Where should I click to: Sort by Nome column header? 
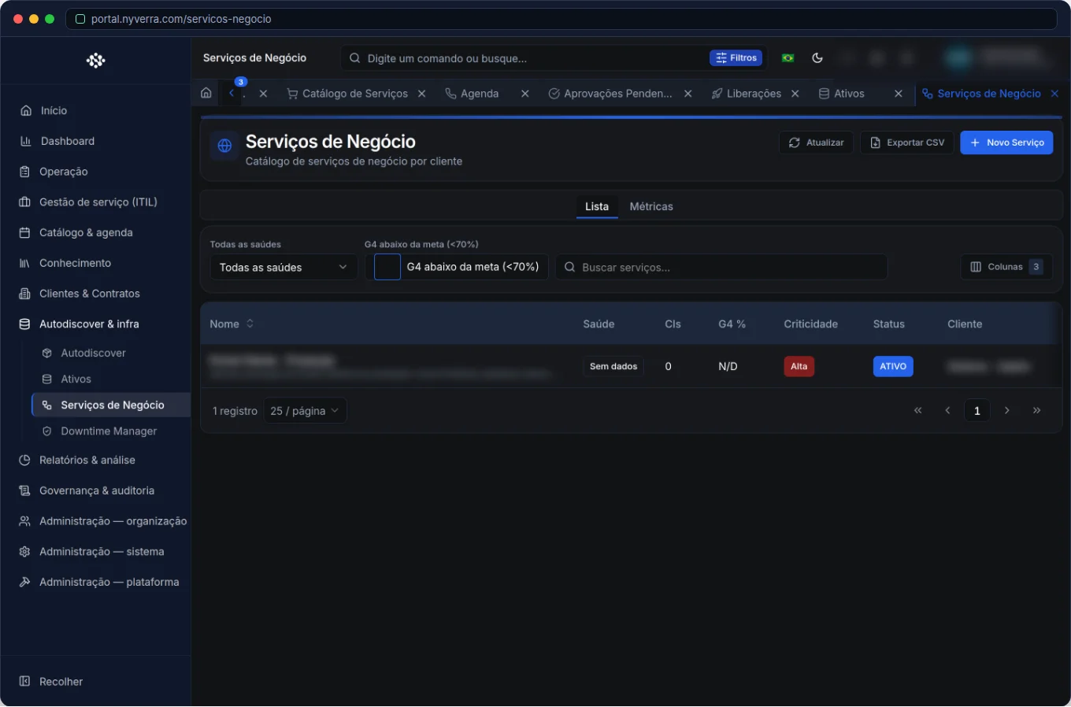click(232, 324)
